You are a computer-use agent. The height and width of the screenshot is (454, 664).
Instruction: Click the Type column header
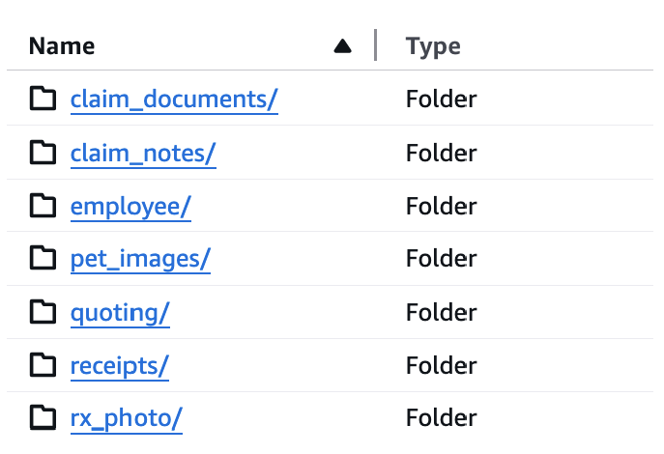click(x=433, y=45)
